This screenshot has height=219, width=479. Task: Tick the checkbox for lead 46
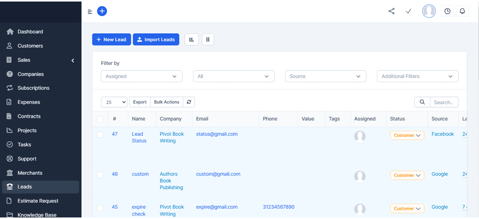pyautogui.click(x=100, y=175)
